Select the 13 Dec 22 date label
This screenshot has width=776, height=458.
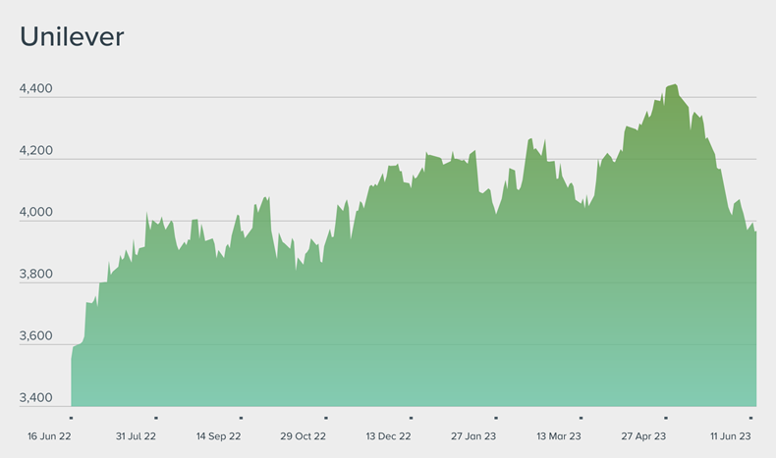click(388, 436)
